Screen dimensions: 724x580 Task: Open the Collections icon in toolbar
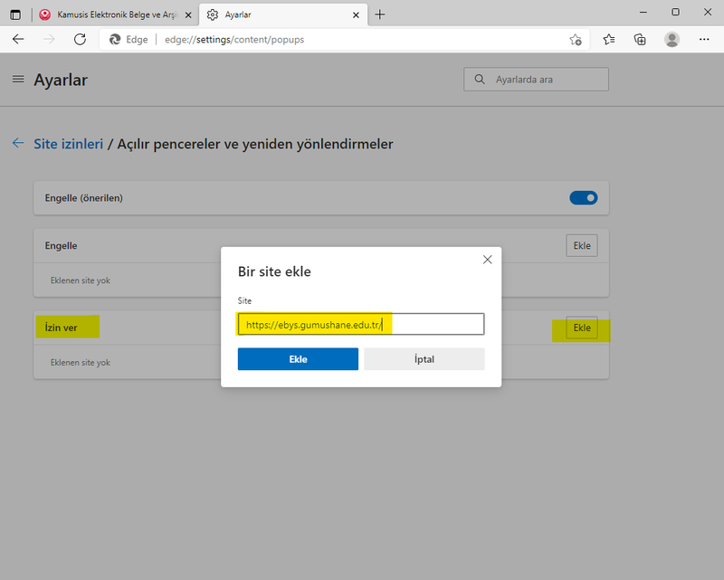(640, 39)
